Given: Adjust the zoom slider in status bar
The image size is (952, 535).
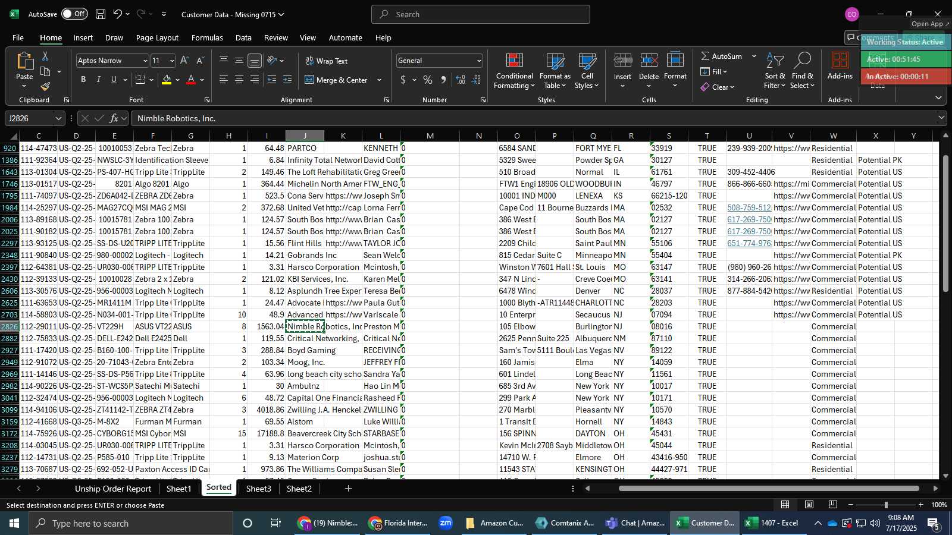Looking at the screenshot, I should 885,505.
